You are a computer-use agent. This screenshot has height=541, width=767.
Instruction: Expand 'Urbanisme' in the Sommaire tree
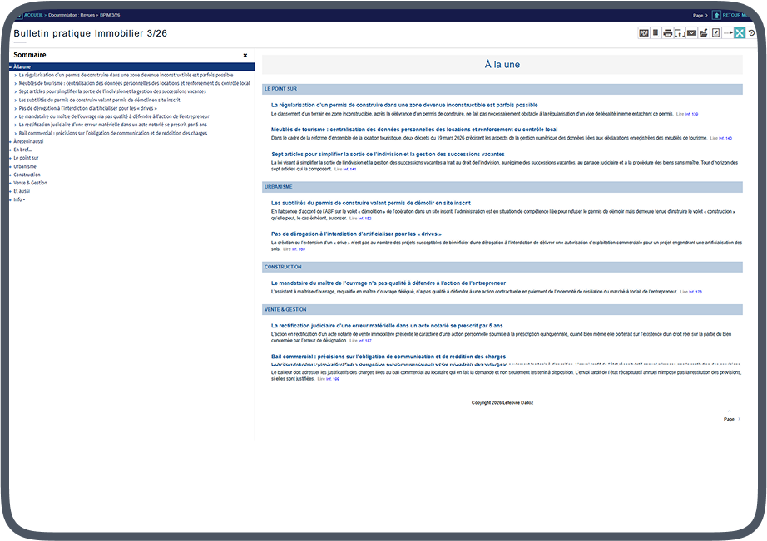(11, 167)
